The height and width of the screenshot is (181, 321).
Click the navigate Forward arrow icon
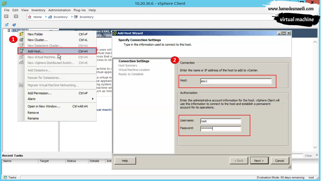coord(16,16)
